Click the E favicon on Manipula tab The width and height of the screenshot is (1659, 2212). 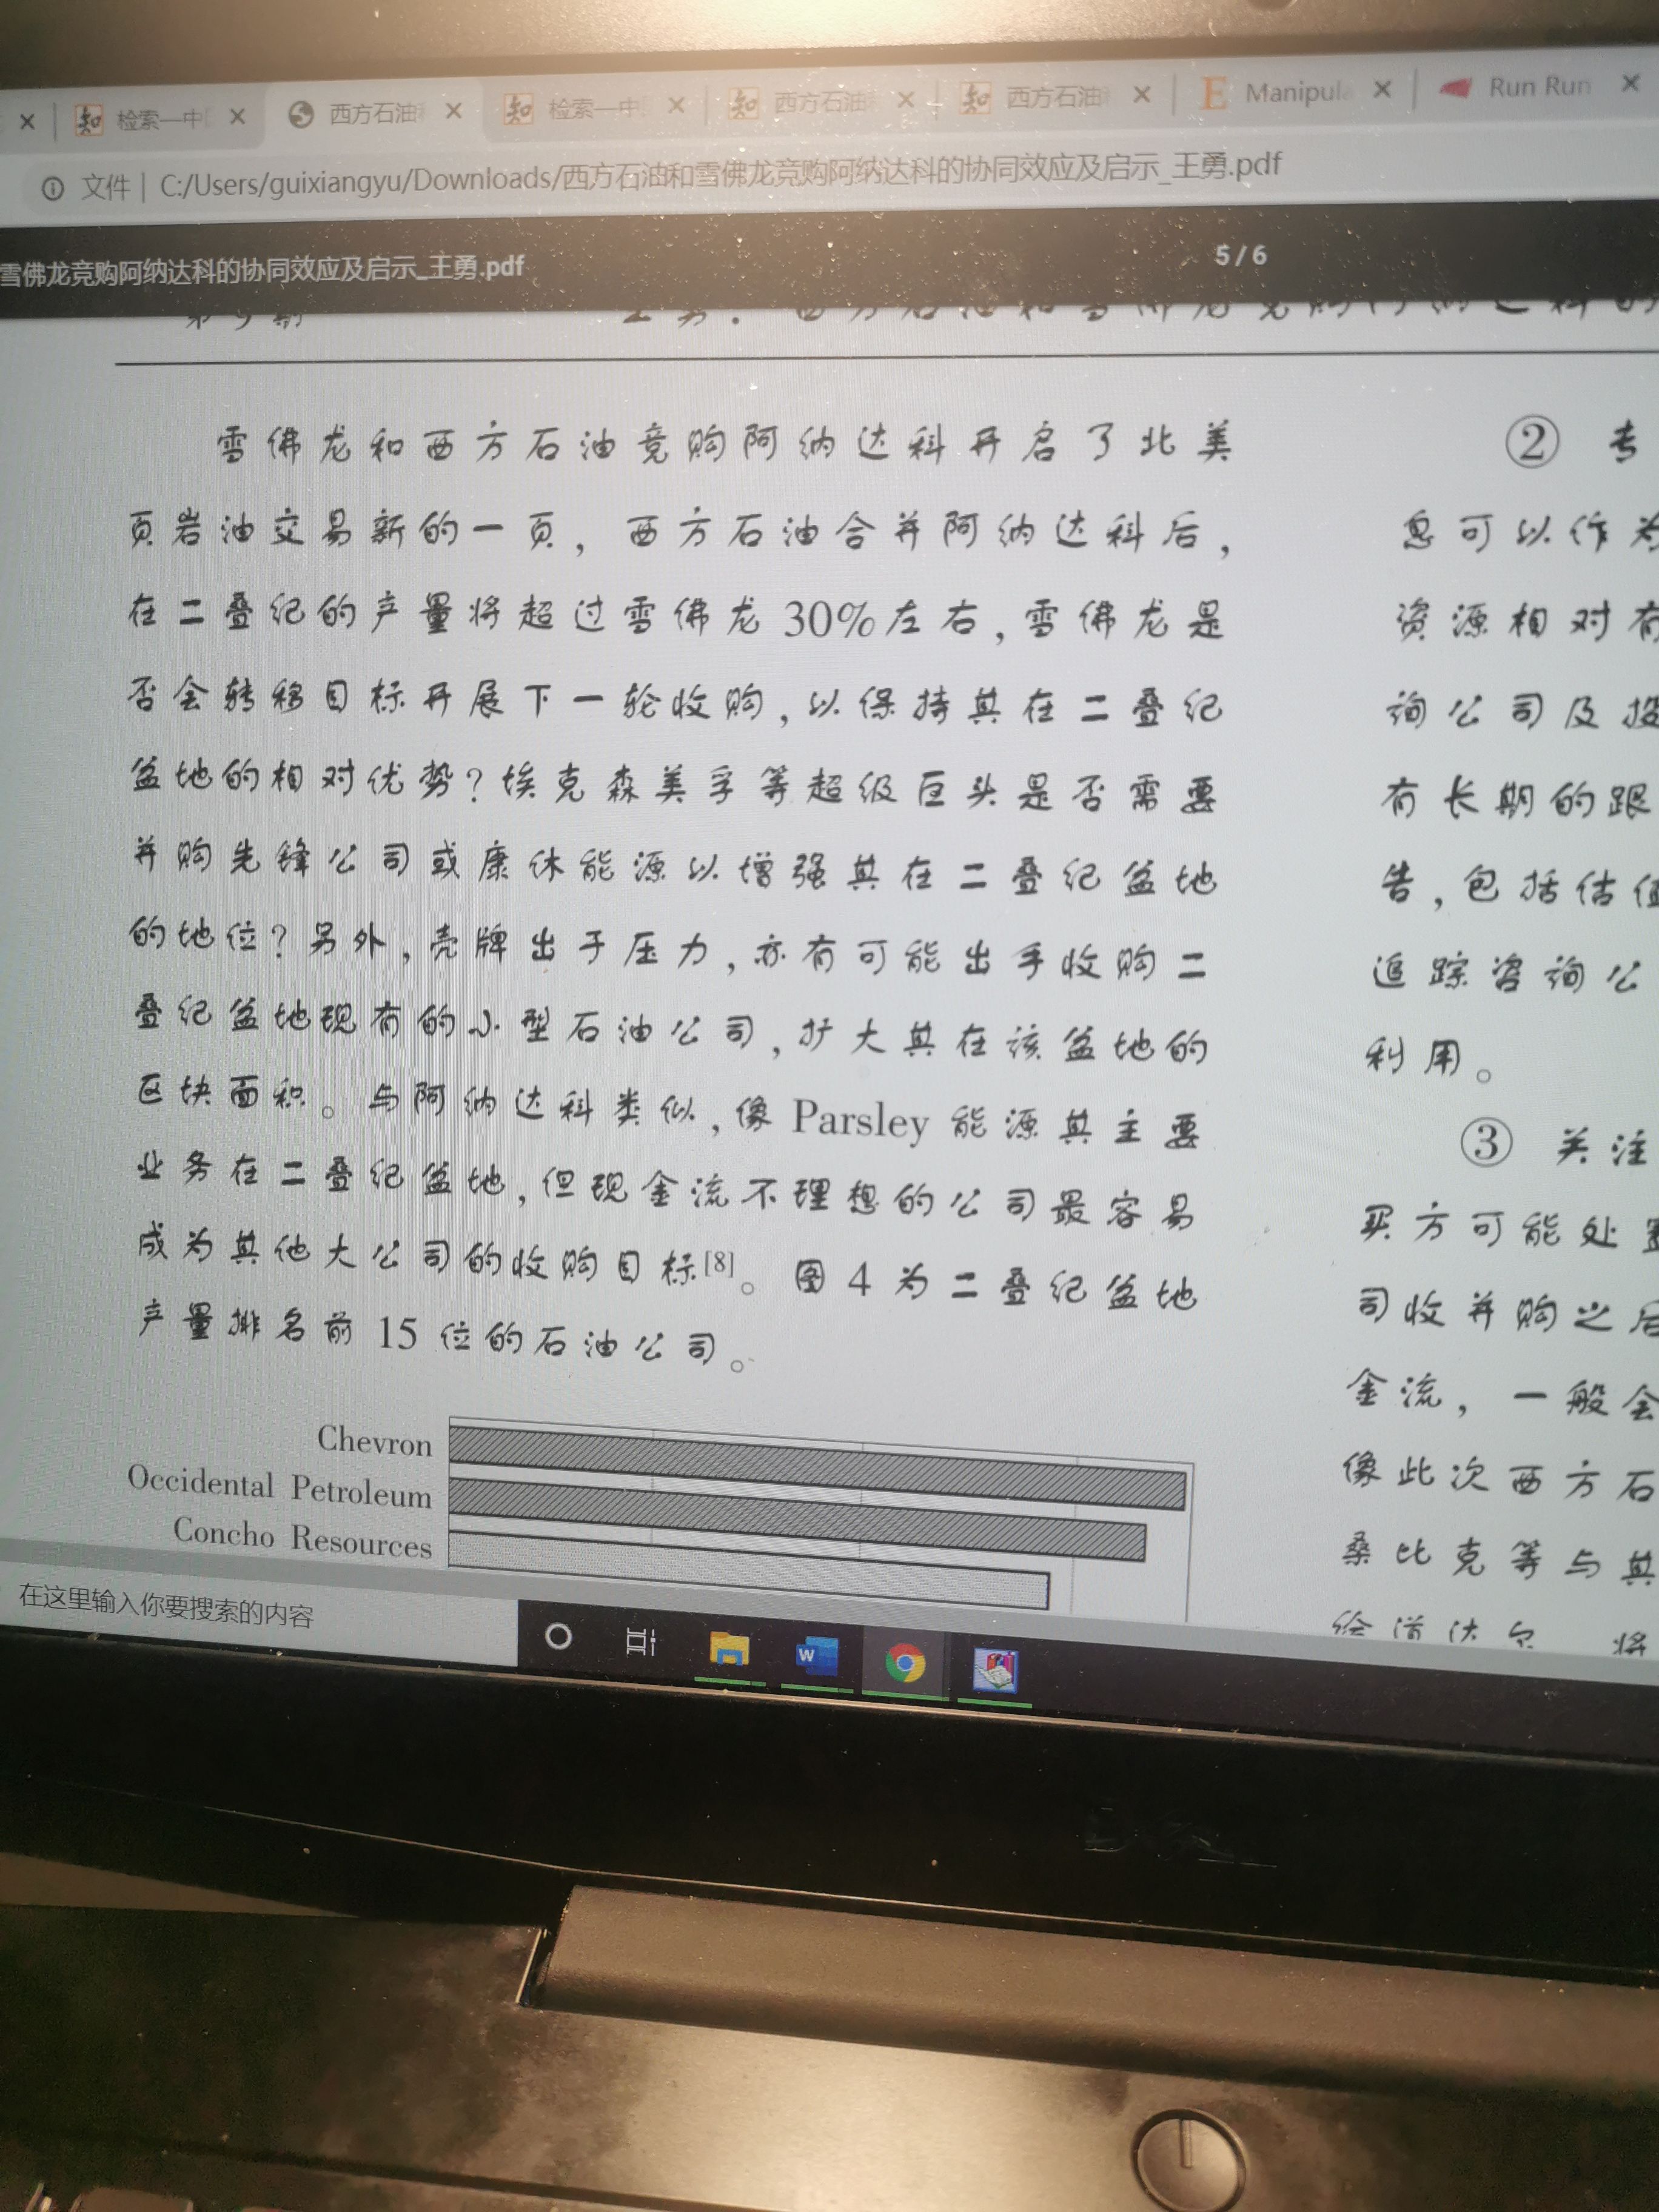1213,94
